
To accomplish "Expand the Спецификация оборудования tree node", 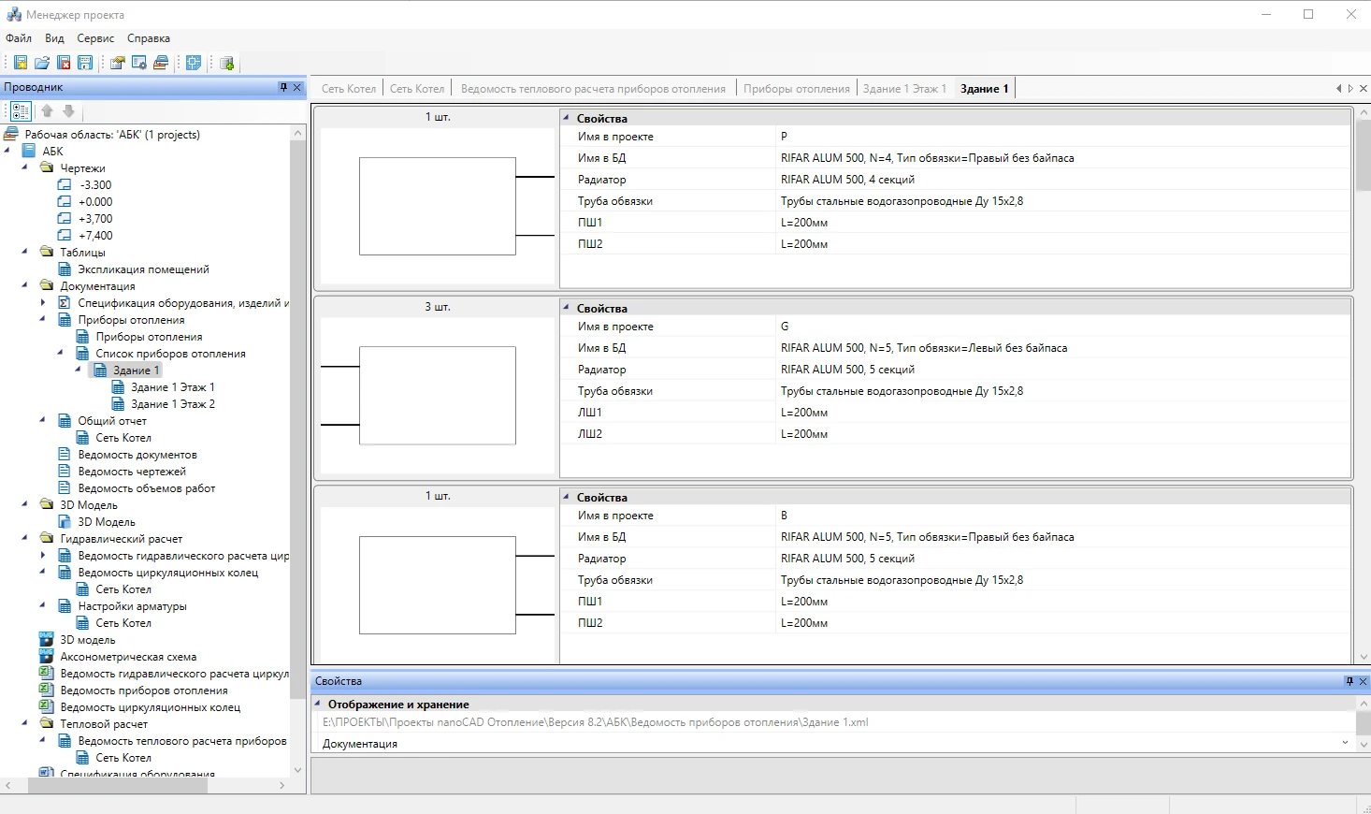I will [43, 303].
